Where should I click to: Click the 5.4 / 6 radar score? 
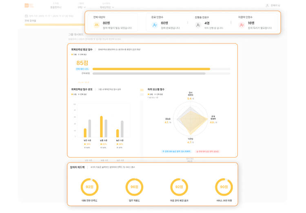pyautogui.click(x=191, y=98)
